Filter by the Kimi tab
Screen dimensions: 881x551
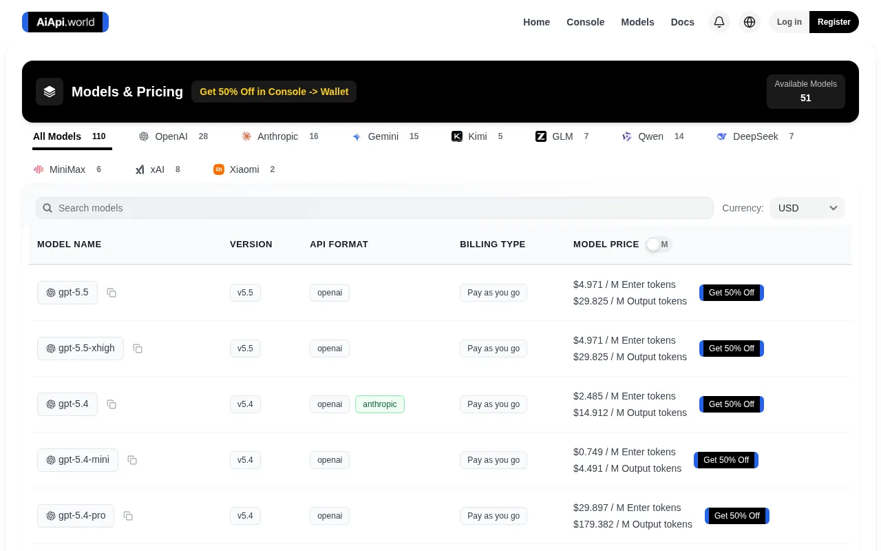[x=478, y=136]
